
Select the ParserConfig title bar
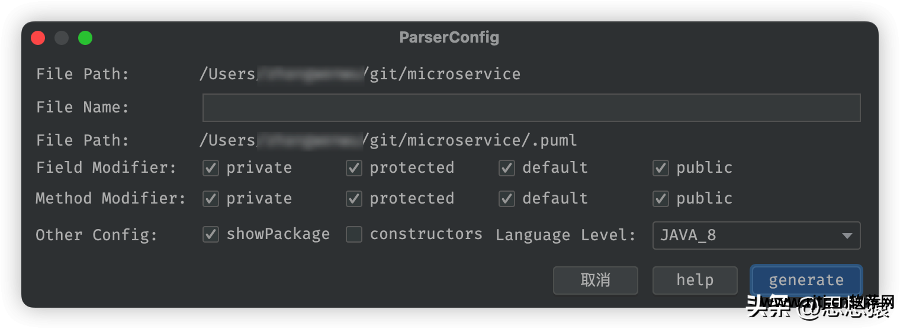click(x=449, y=37)
